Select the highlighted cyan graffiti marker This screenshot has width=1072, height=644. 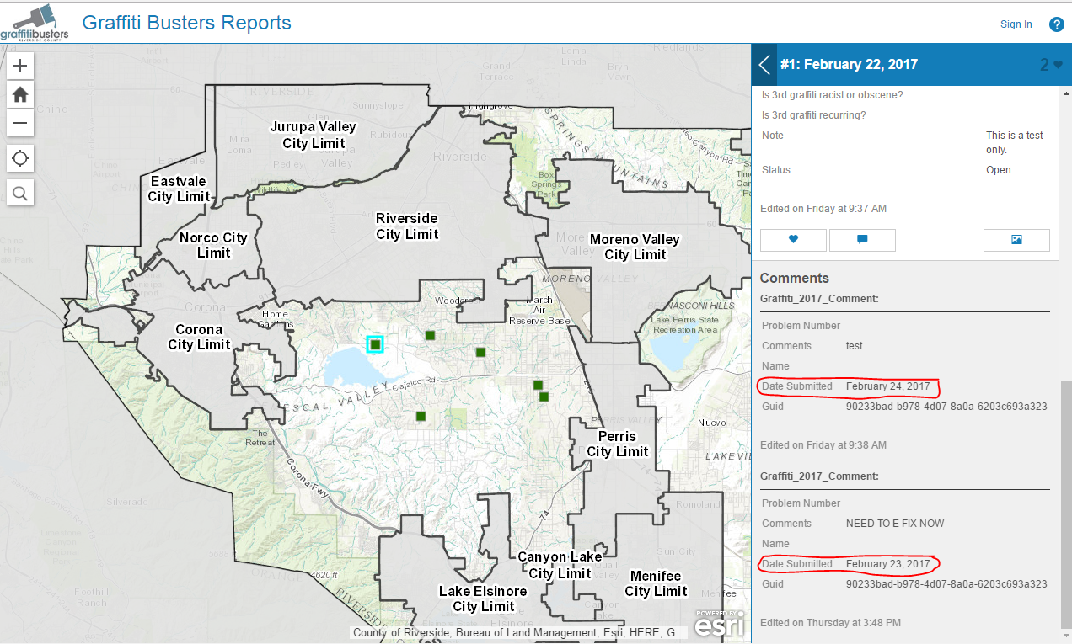pyautogui.click(x=375, y=343)
